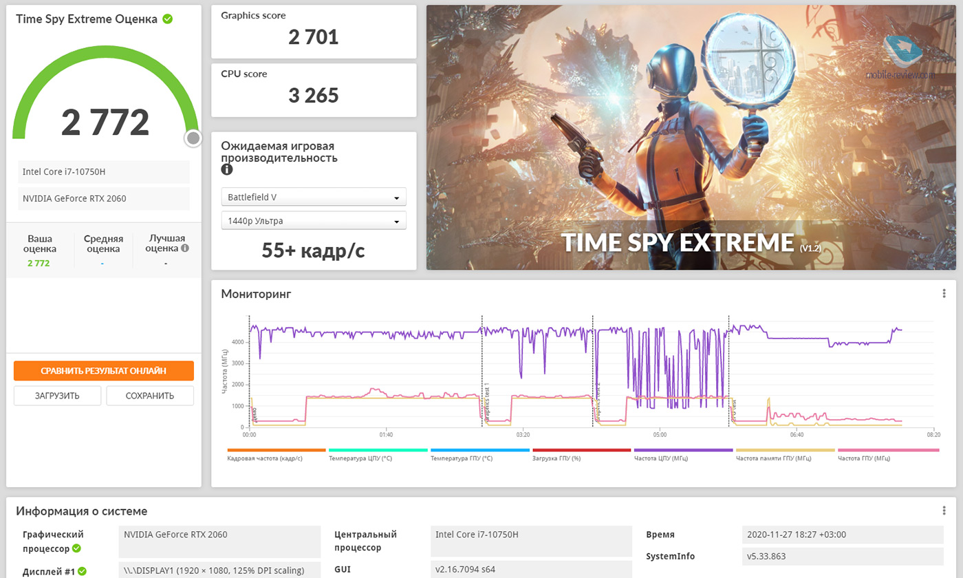This screenshot has width=963, height=578.
Task: Click the Graphics score value 2 701
Action: click(x=314, y=36)
